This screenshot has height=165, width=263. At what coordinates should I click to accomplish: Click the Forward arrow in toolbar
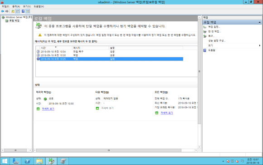pyautogui.click(x=7, y=11)
